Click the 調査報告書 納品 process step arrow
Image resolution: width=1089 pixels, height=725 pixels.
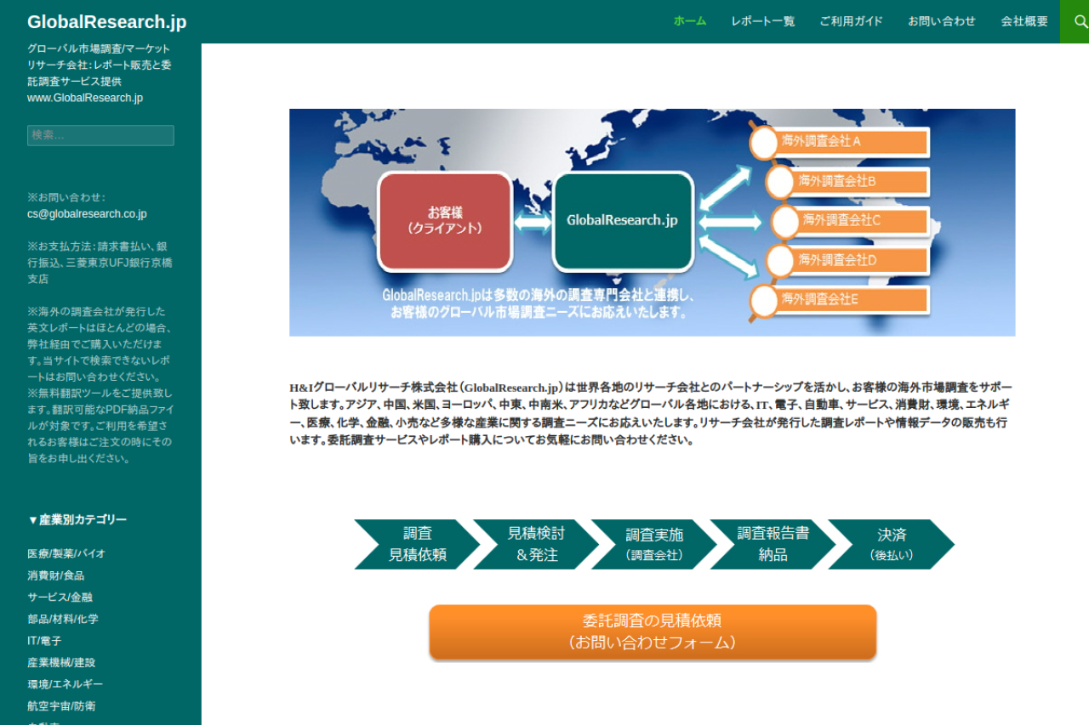773,544
